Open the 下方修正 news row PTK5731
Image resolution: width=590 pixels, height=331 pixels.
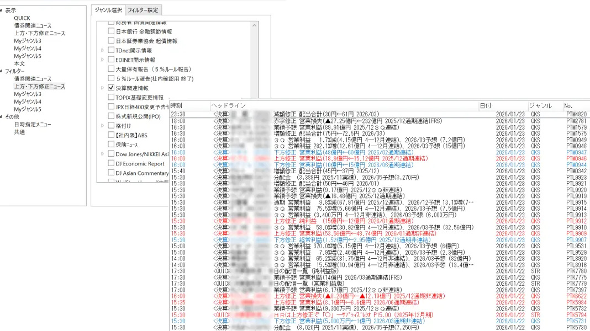380,321
